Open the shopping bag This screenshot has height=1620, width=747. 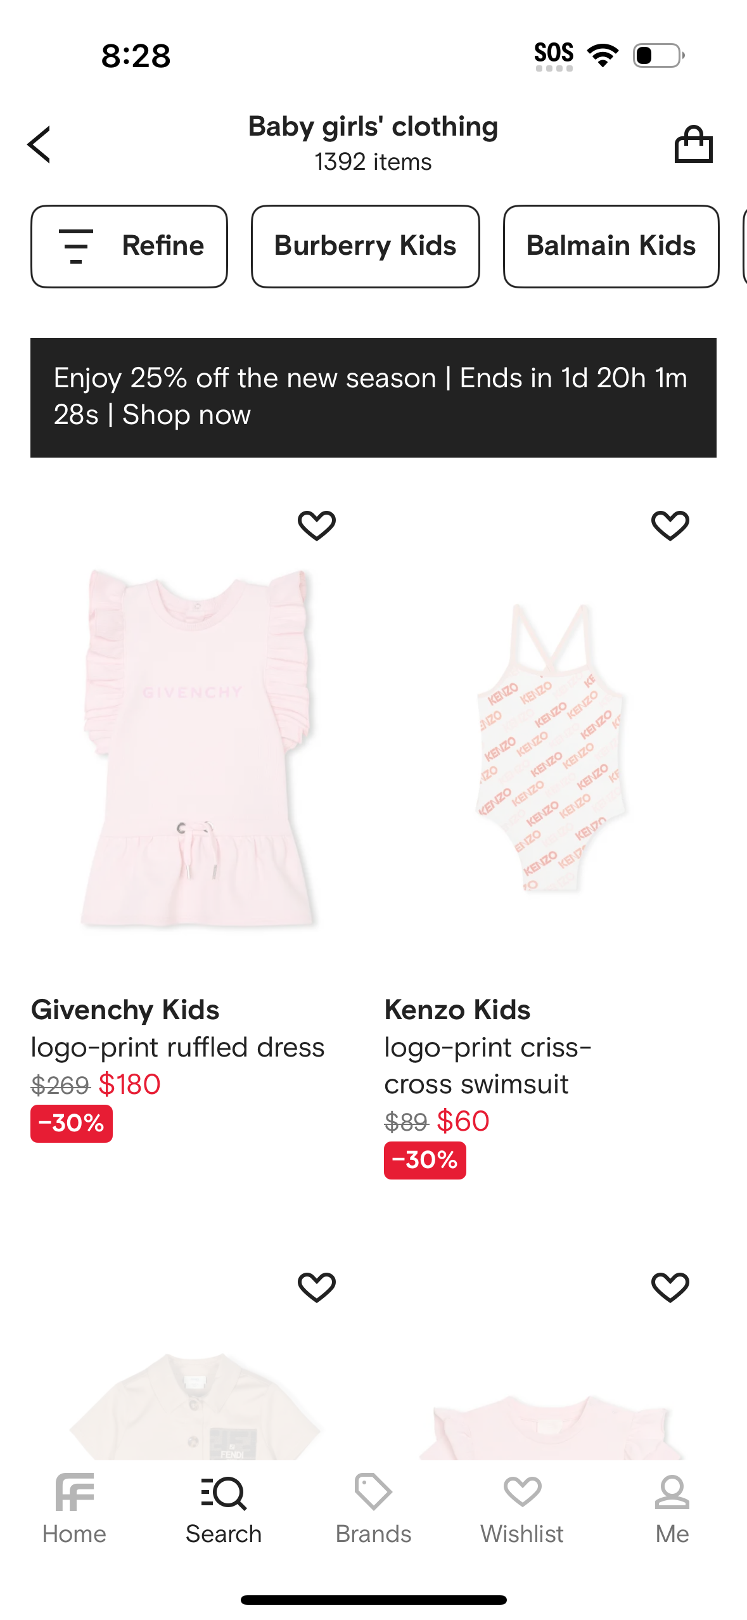tap(693, 145)
